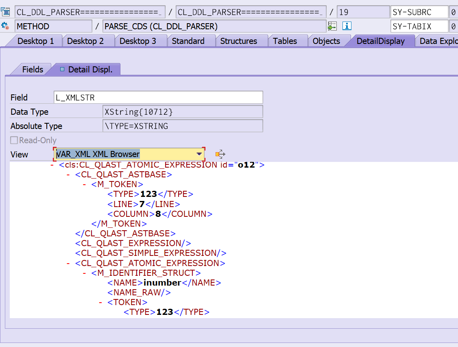458x347 pixels.
Task: Click the <NAME_RAW/> element
Action: click(139, 292)
